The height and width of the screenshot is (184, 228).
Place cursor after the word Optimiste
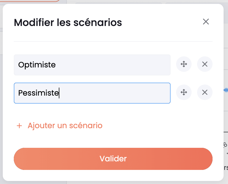coord(56,65)
